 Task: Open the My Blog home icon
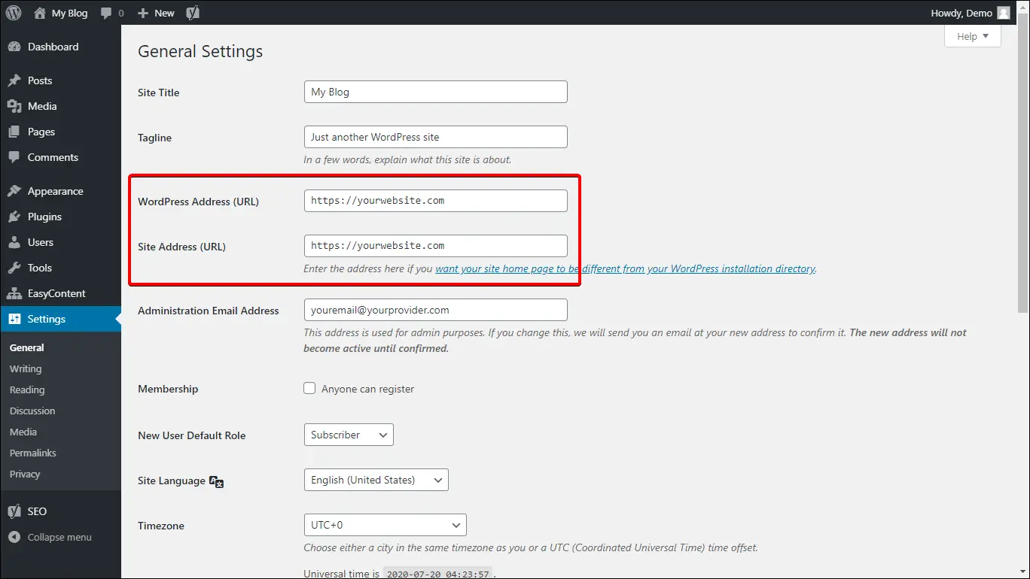click(40, 13)
